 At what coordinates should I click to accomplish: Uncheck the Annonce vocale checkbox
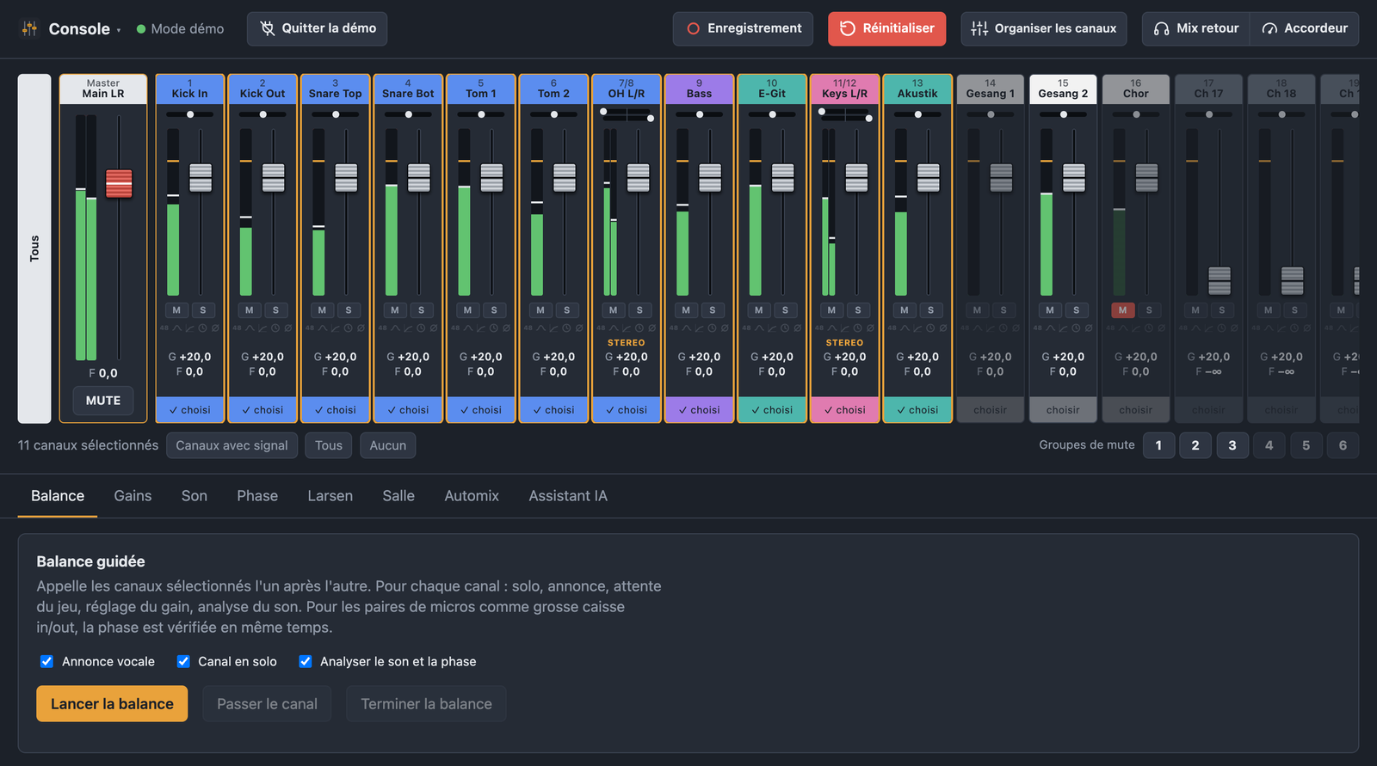pyautogui.click(x=47, y=661)
